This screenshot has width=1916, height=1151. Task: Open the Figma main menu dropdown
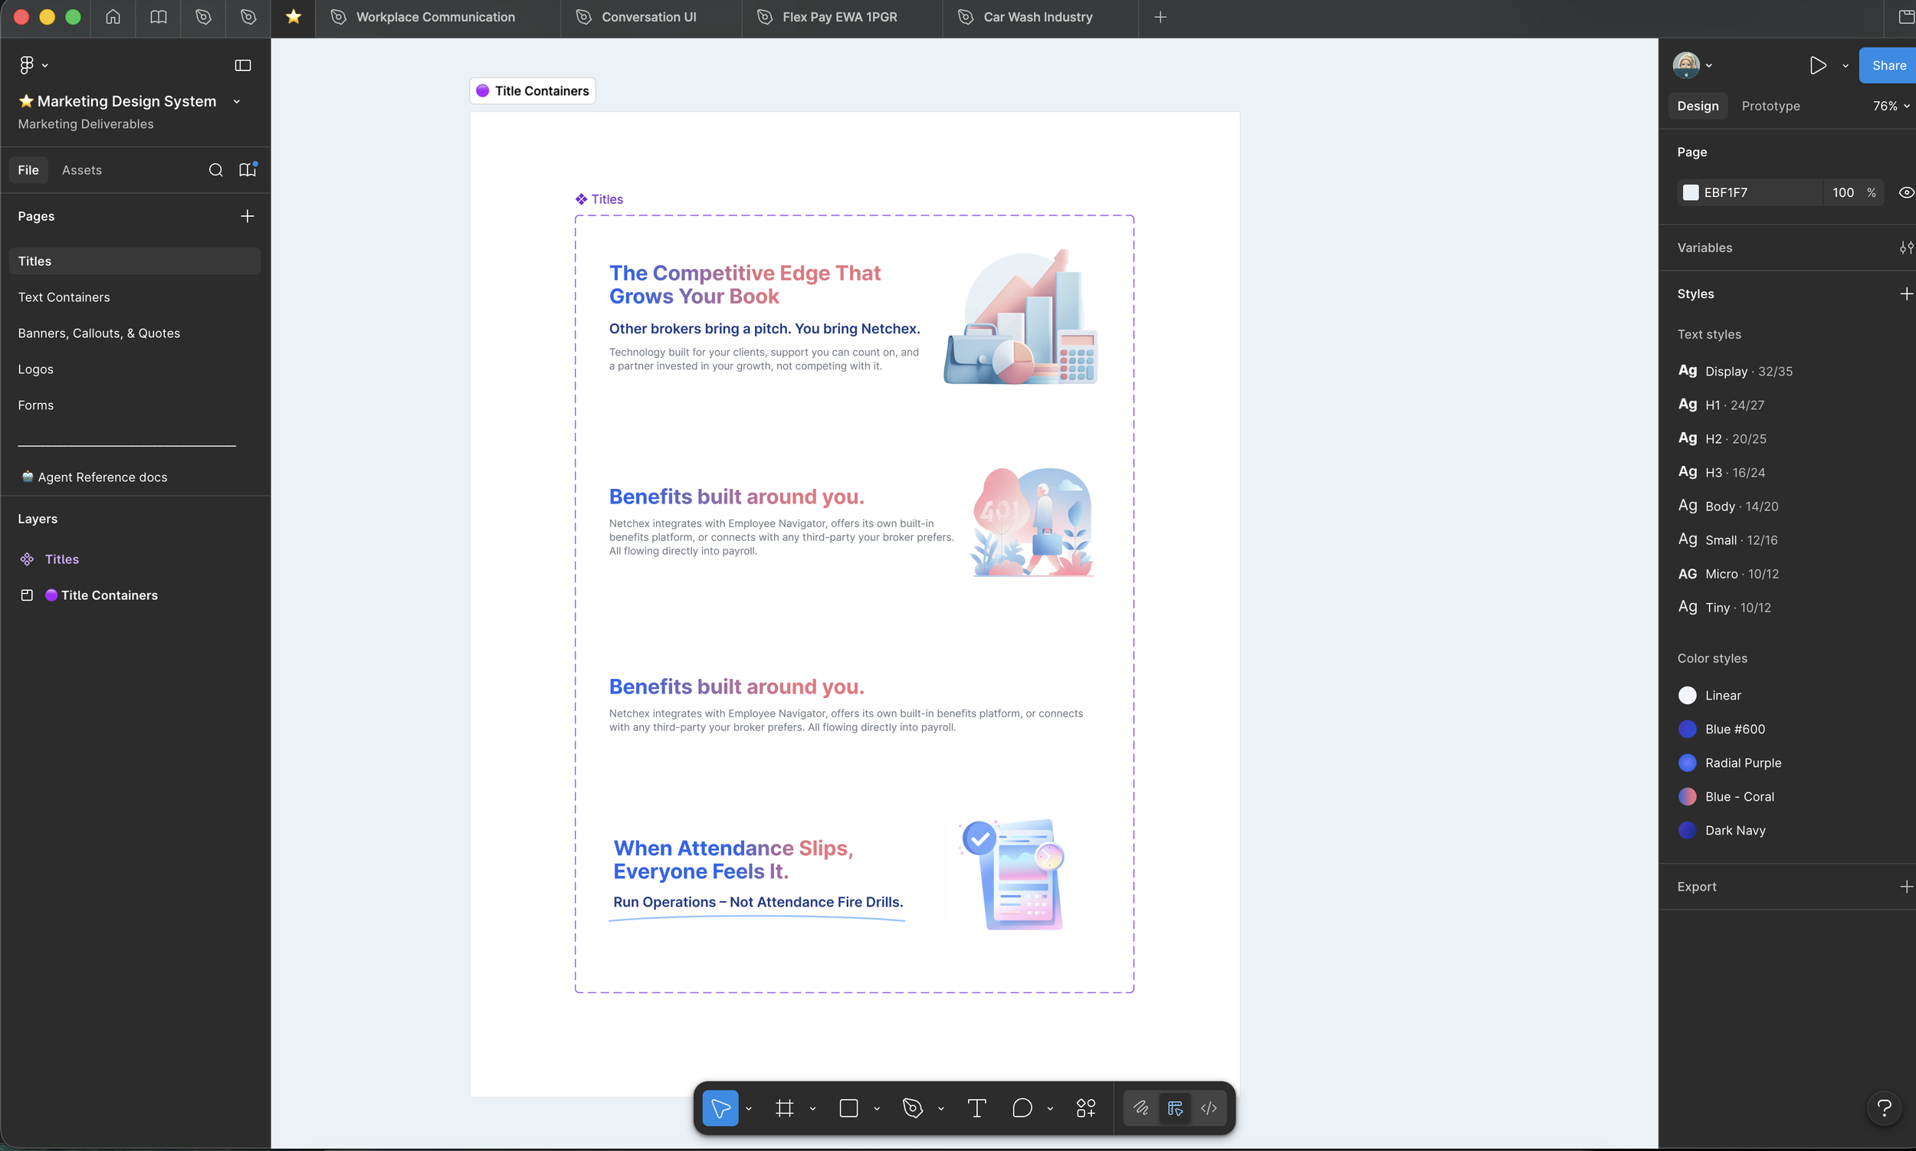pos(33,65)
